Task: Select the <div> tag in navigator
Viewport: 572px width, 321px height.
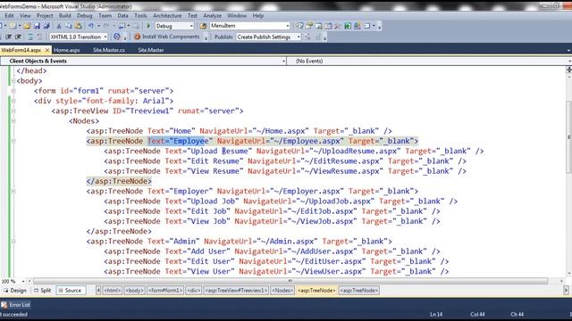Action: 193,291
